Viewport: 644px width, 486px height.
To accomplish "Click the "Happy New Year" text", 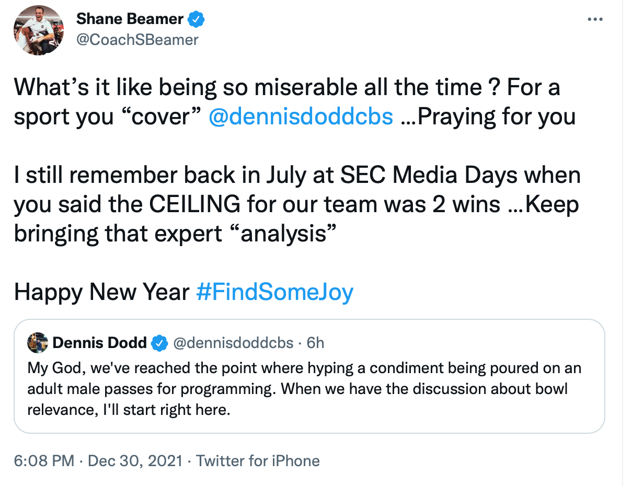I will [x=101, y=292].
